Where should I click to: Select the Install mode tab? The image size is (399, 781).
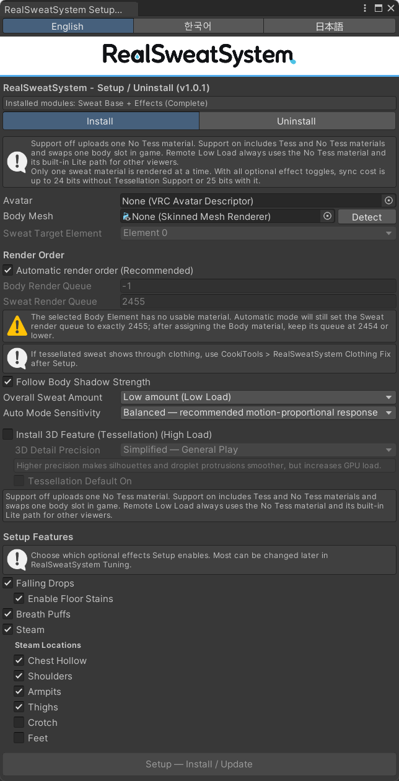click(x=100, y=121)
